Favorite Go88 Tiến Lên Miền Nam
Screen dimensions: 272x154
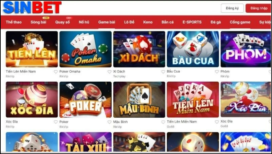click(x=217, y=122)
